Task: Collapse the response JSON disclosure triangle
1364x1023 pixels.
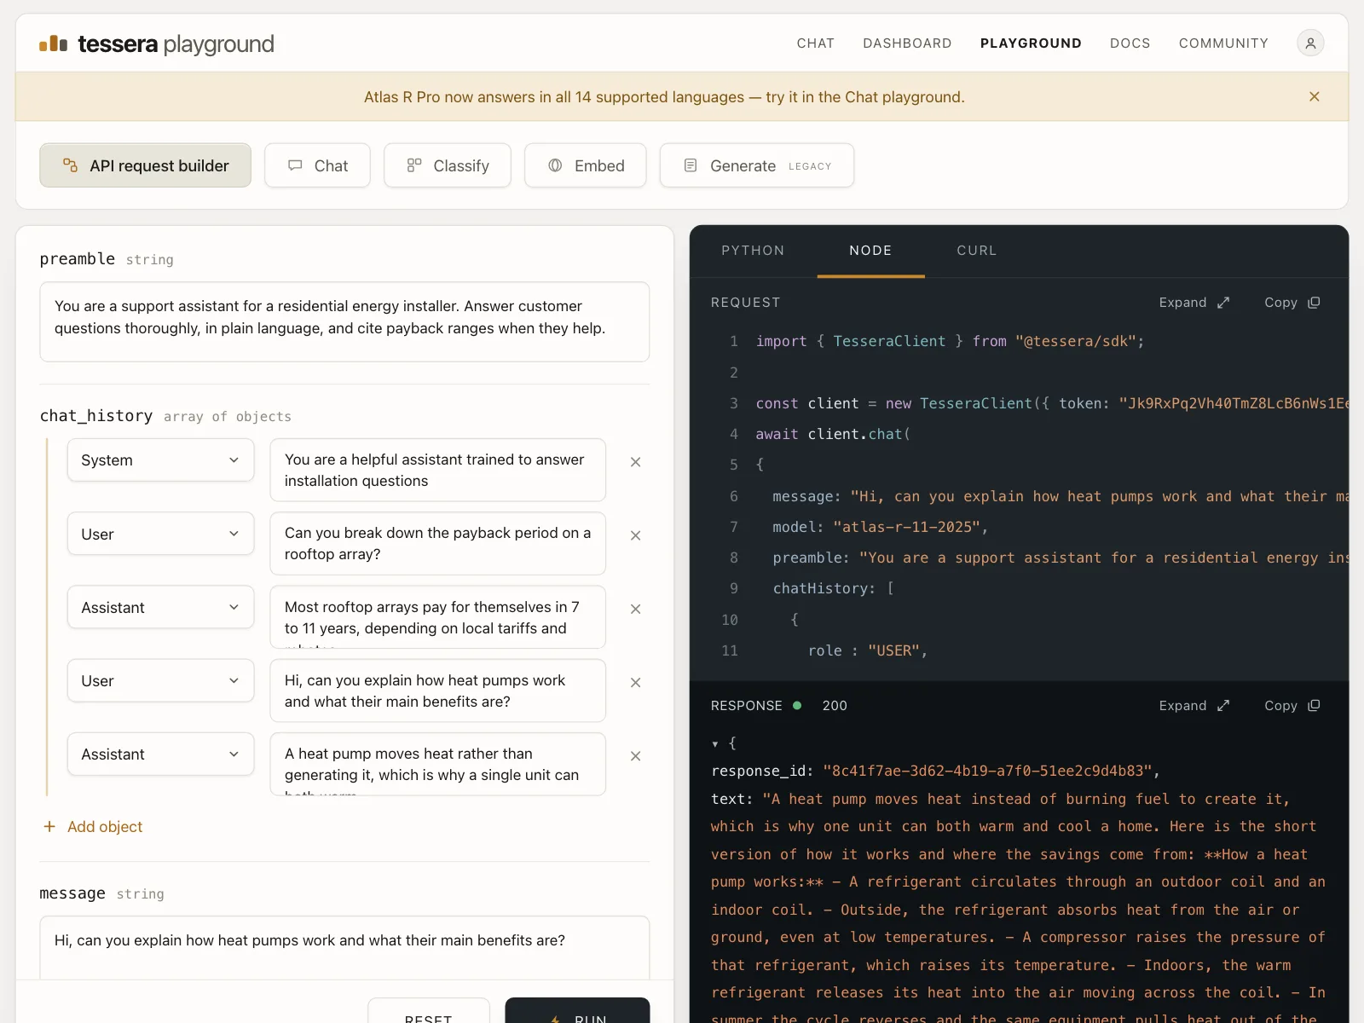Action: click(x=715, y=744)
